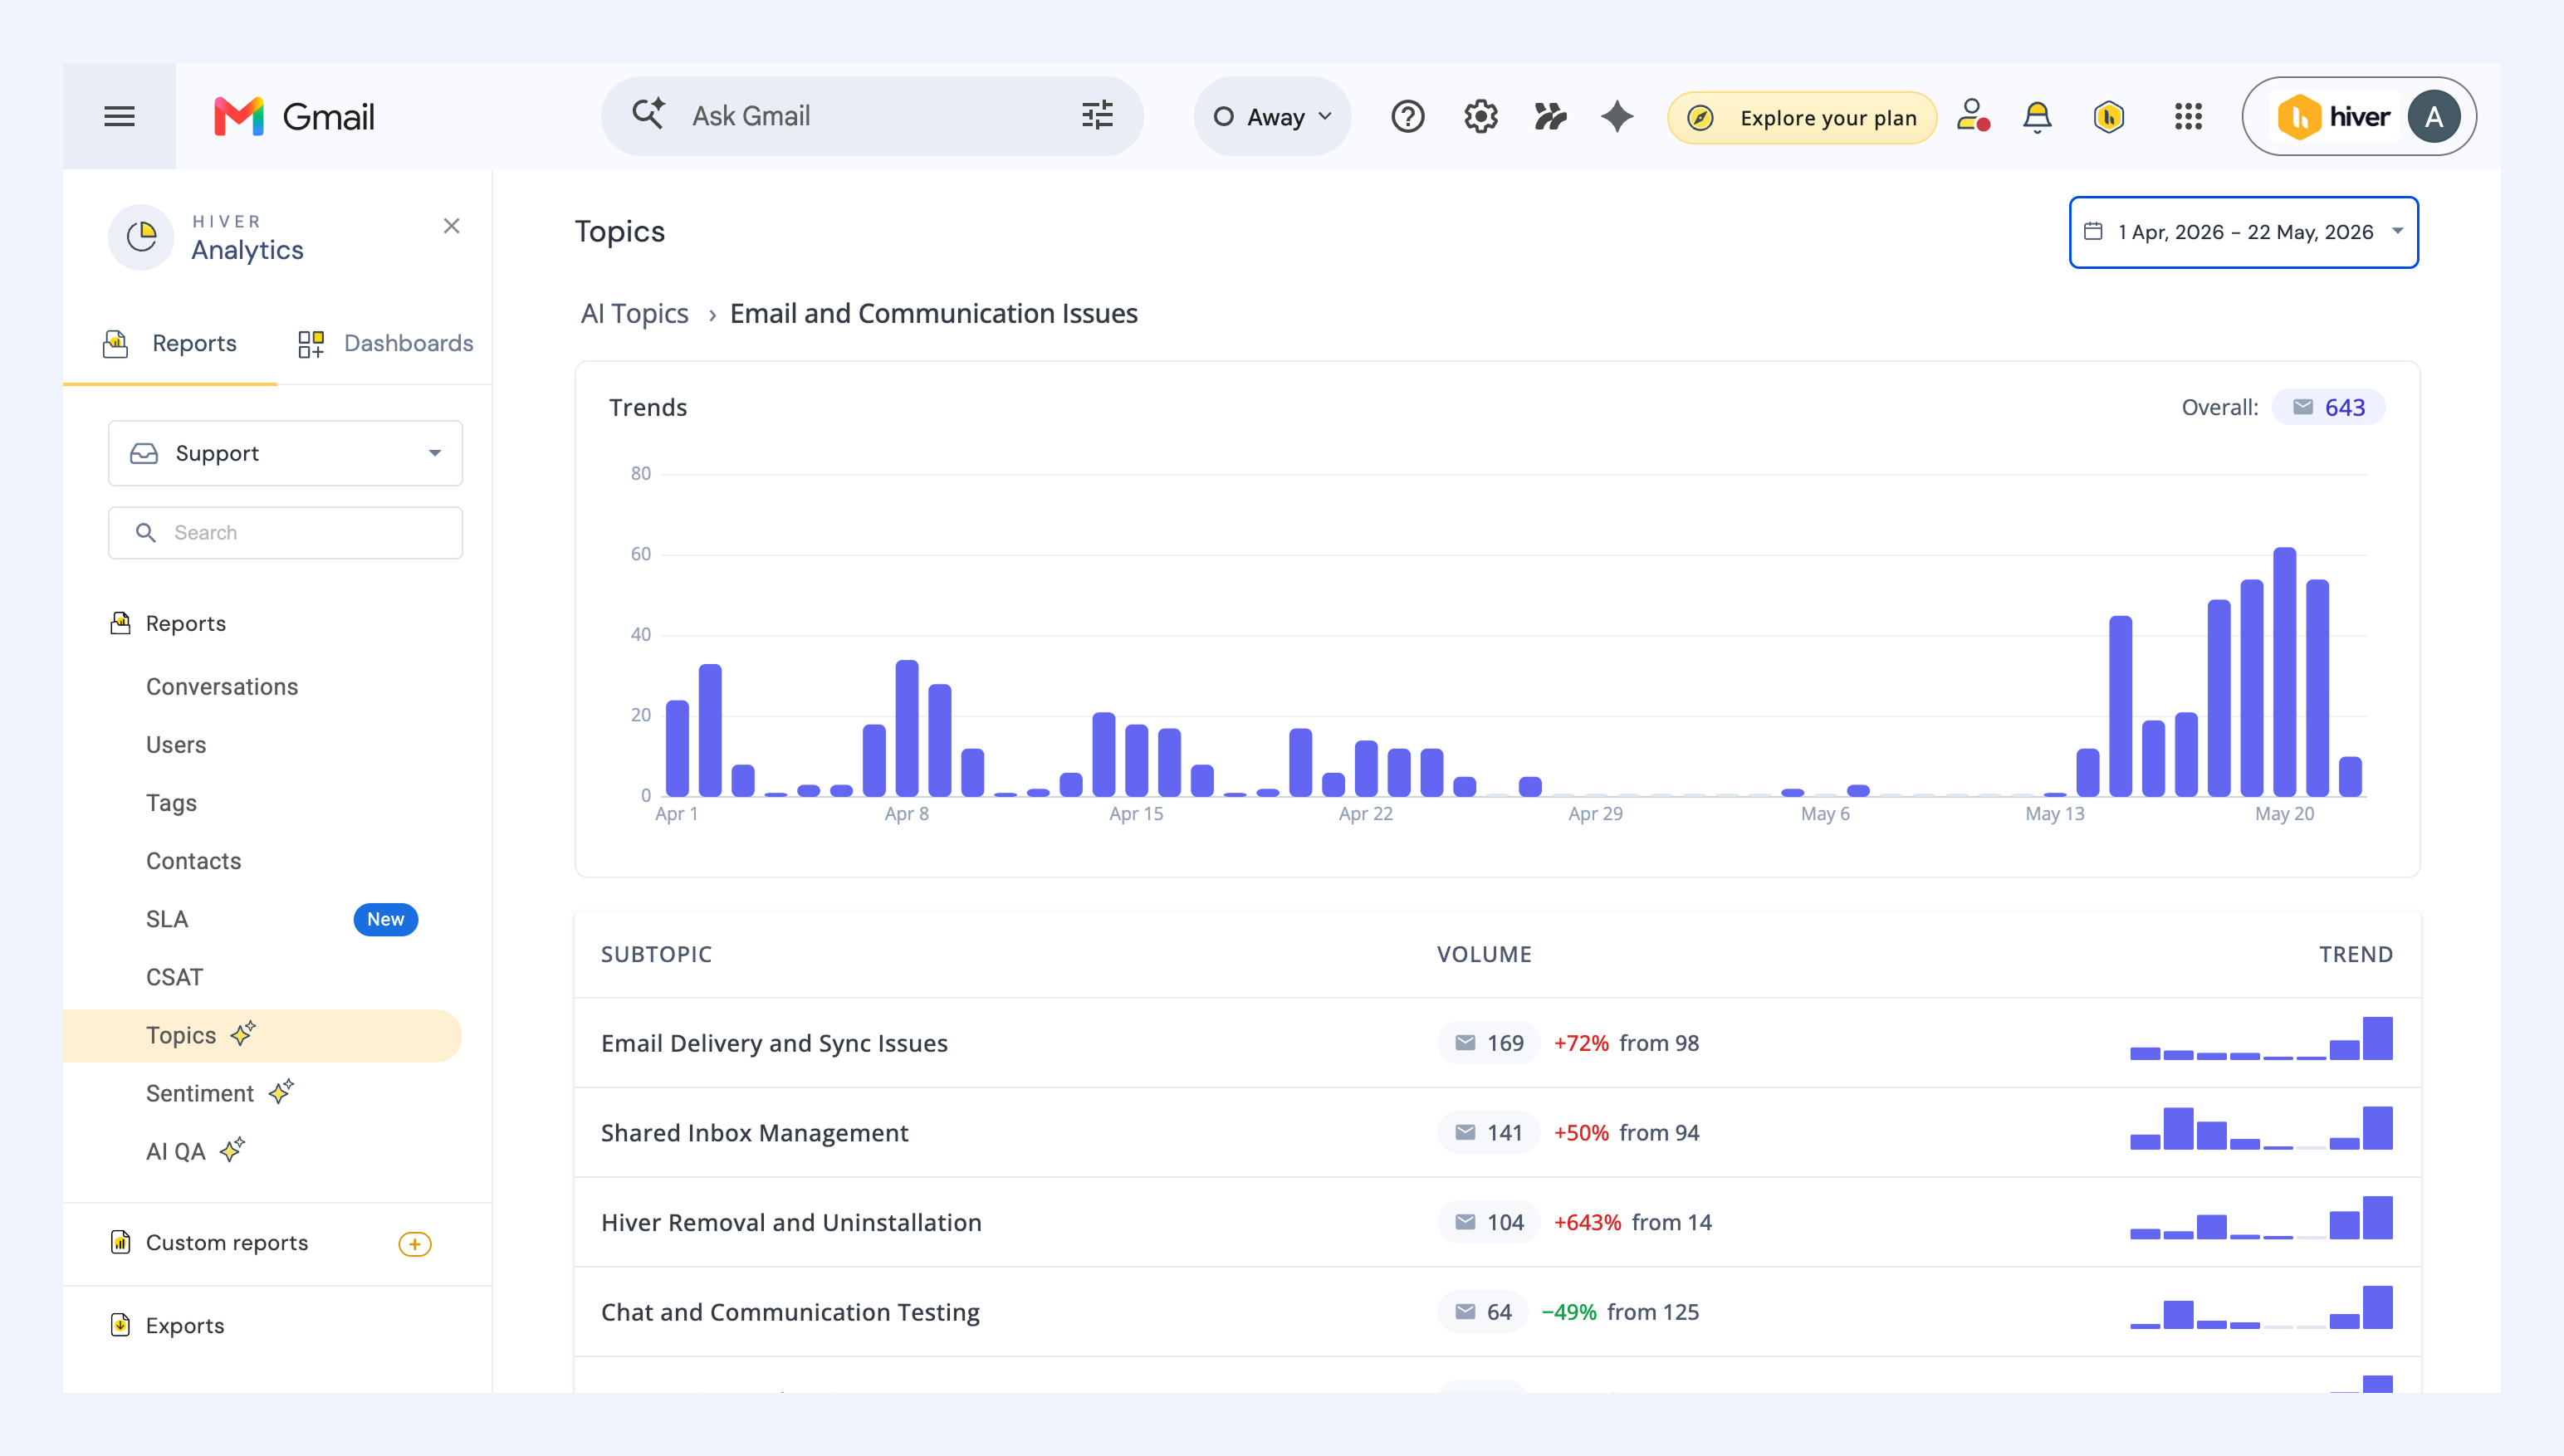The image size is (2564, 1456).
Task: Click the tallest bar in Trends chart
Action: [2284, 671]
